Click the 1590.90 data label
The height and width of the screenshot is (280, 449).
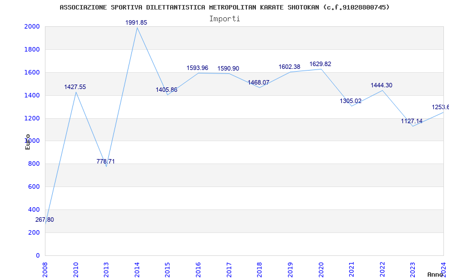[x=228, y=68]
